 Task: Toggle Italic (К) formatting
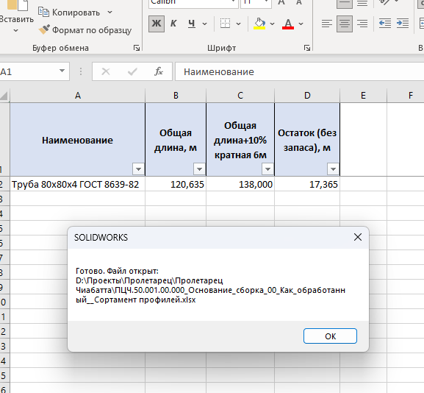[173, 24]
